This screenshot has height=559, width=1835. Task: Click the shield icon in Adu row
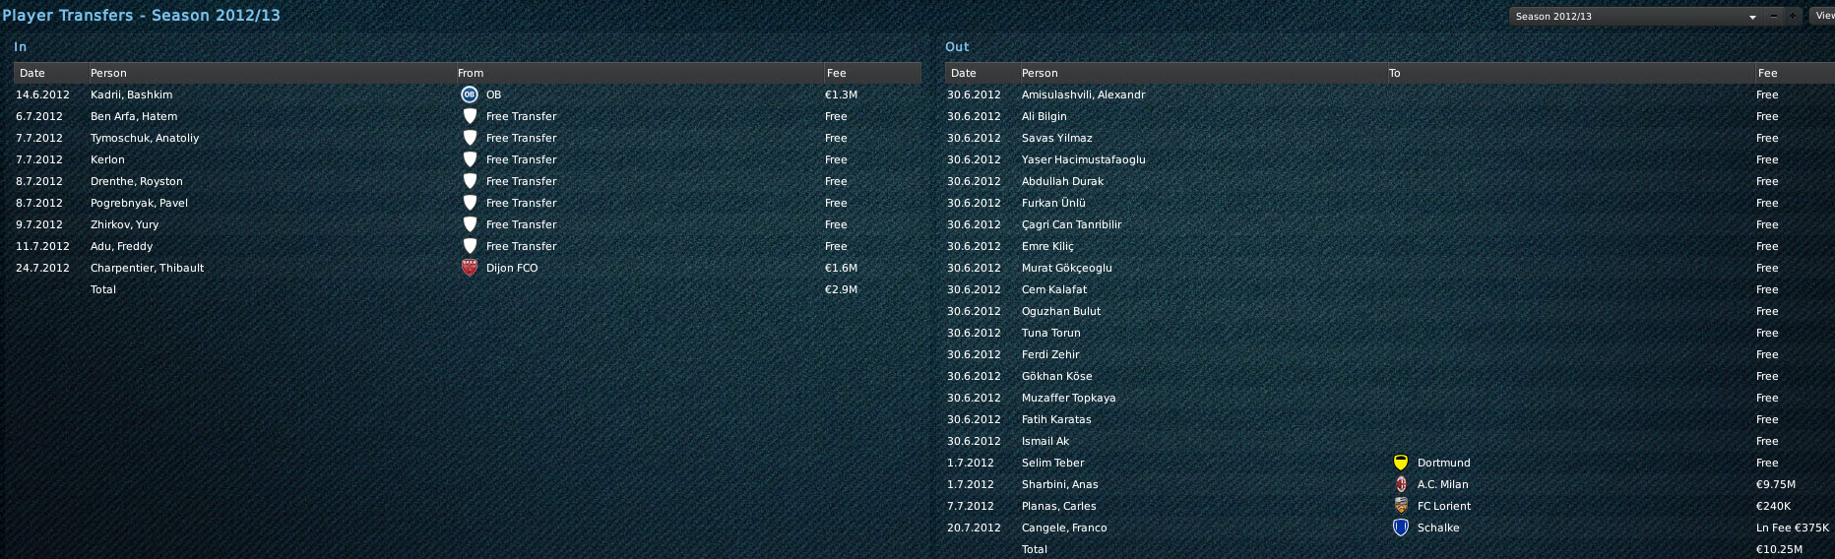[x=470, y=246]
